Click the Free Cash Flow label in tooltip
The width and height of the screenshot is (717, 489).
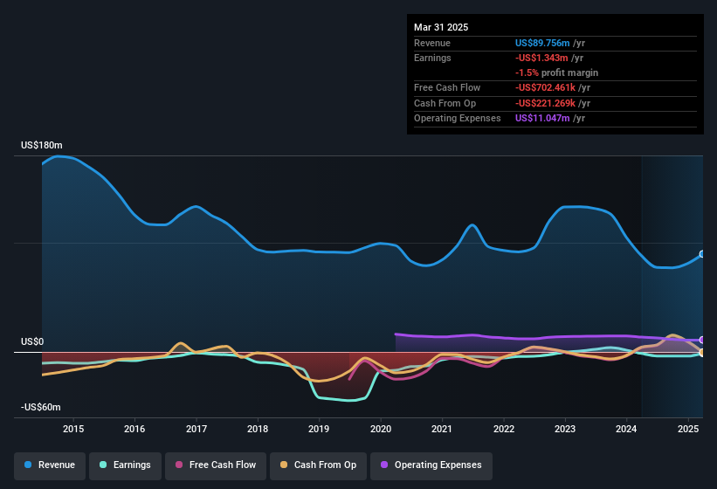coord(447,87)
